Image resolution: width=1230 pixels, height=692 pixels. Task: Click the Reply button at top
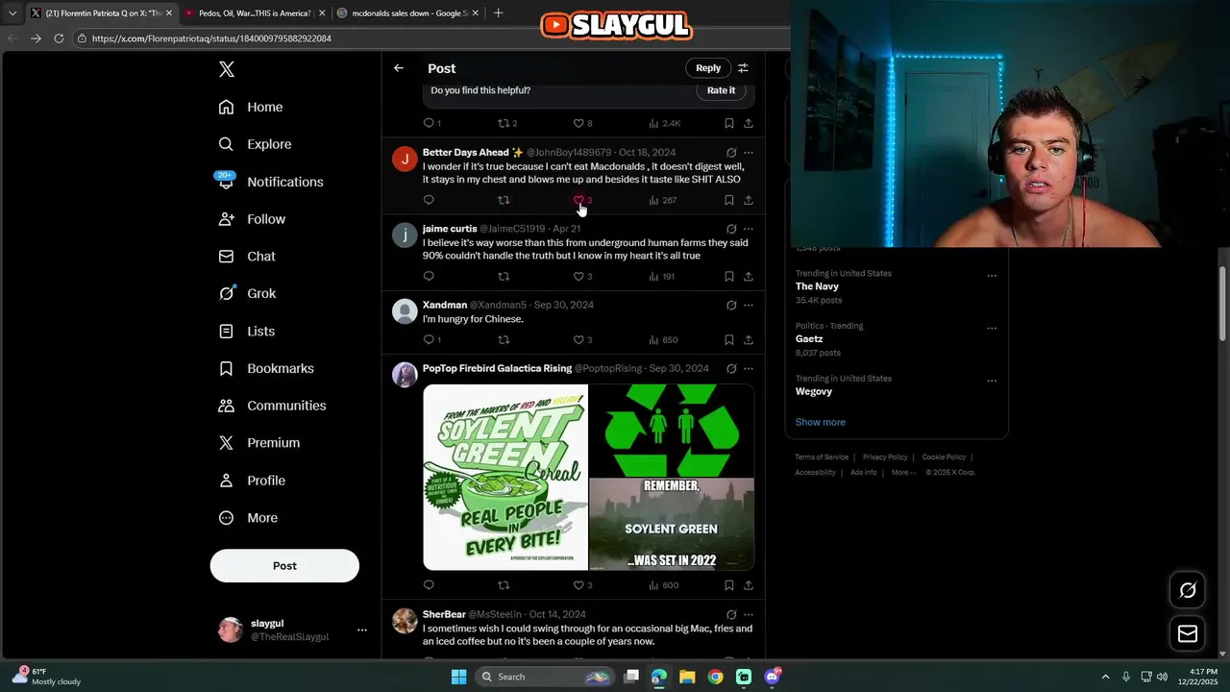pyautogui.click(x=708, y=68)
